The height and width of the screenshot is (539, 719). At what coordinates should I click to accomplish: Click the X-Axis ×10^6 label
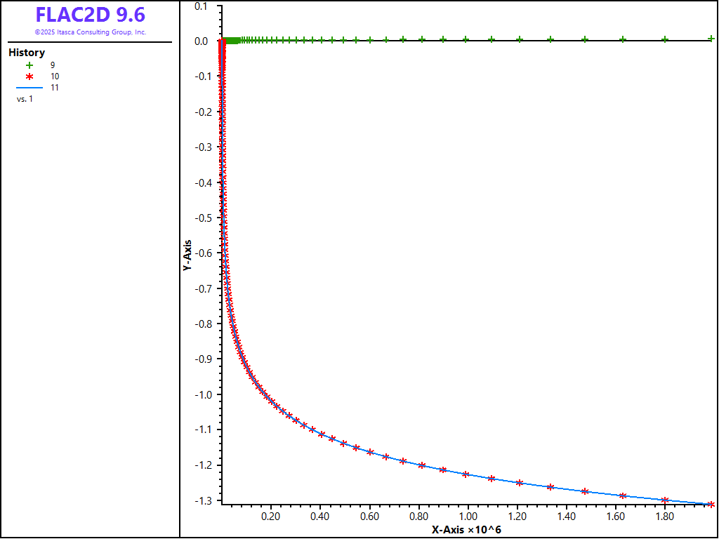pos(466,529)
